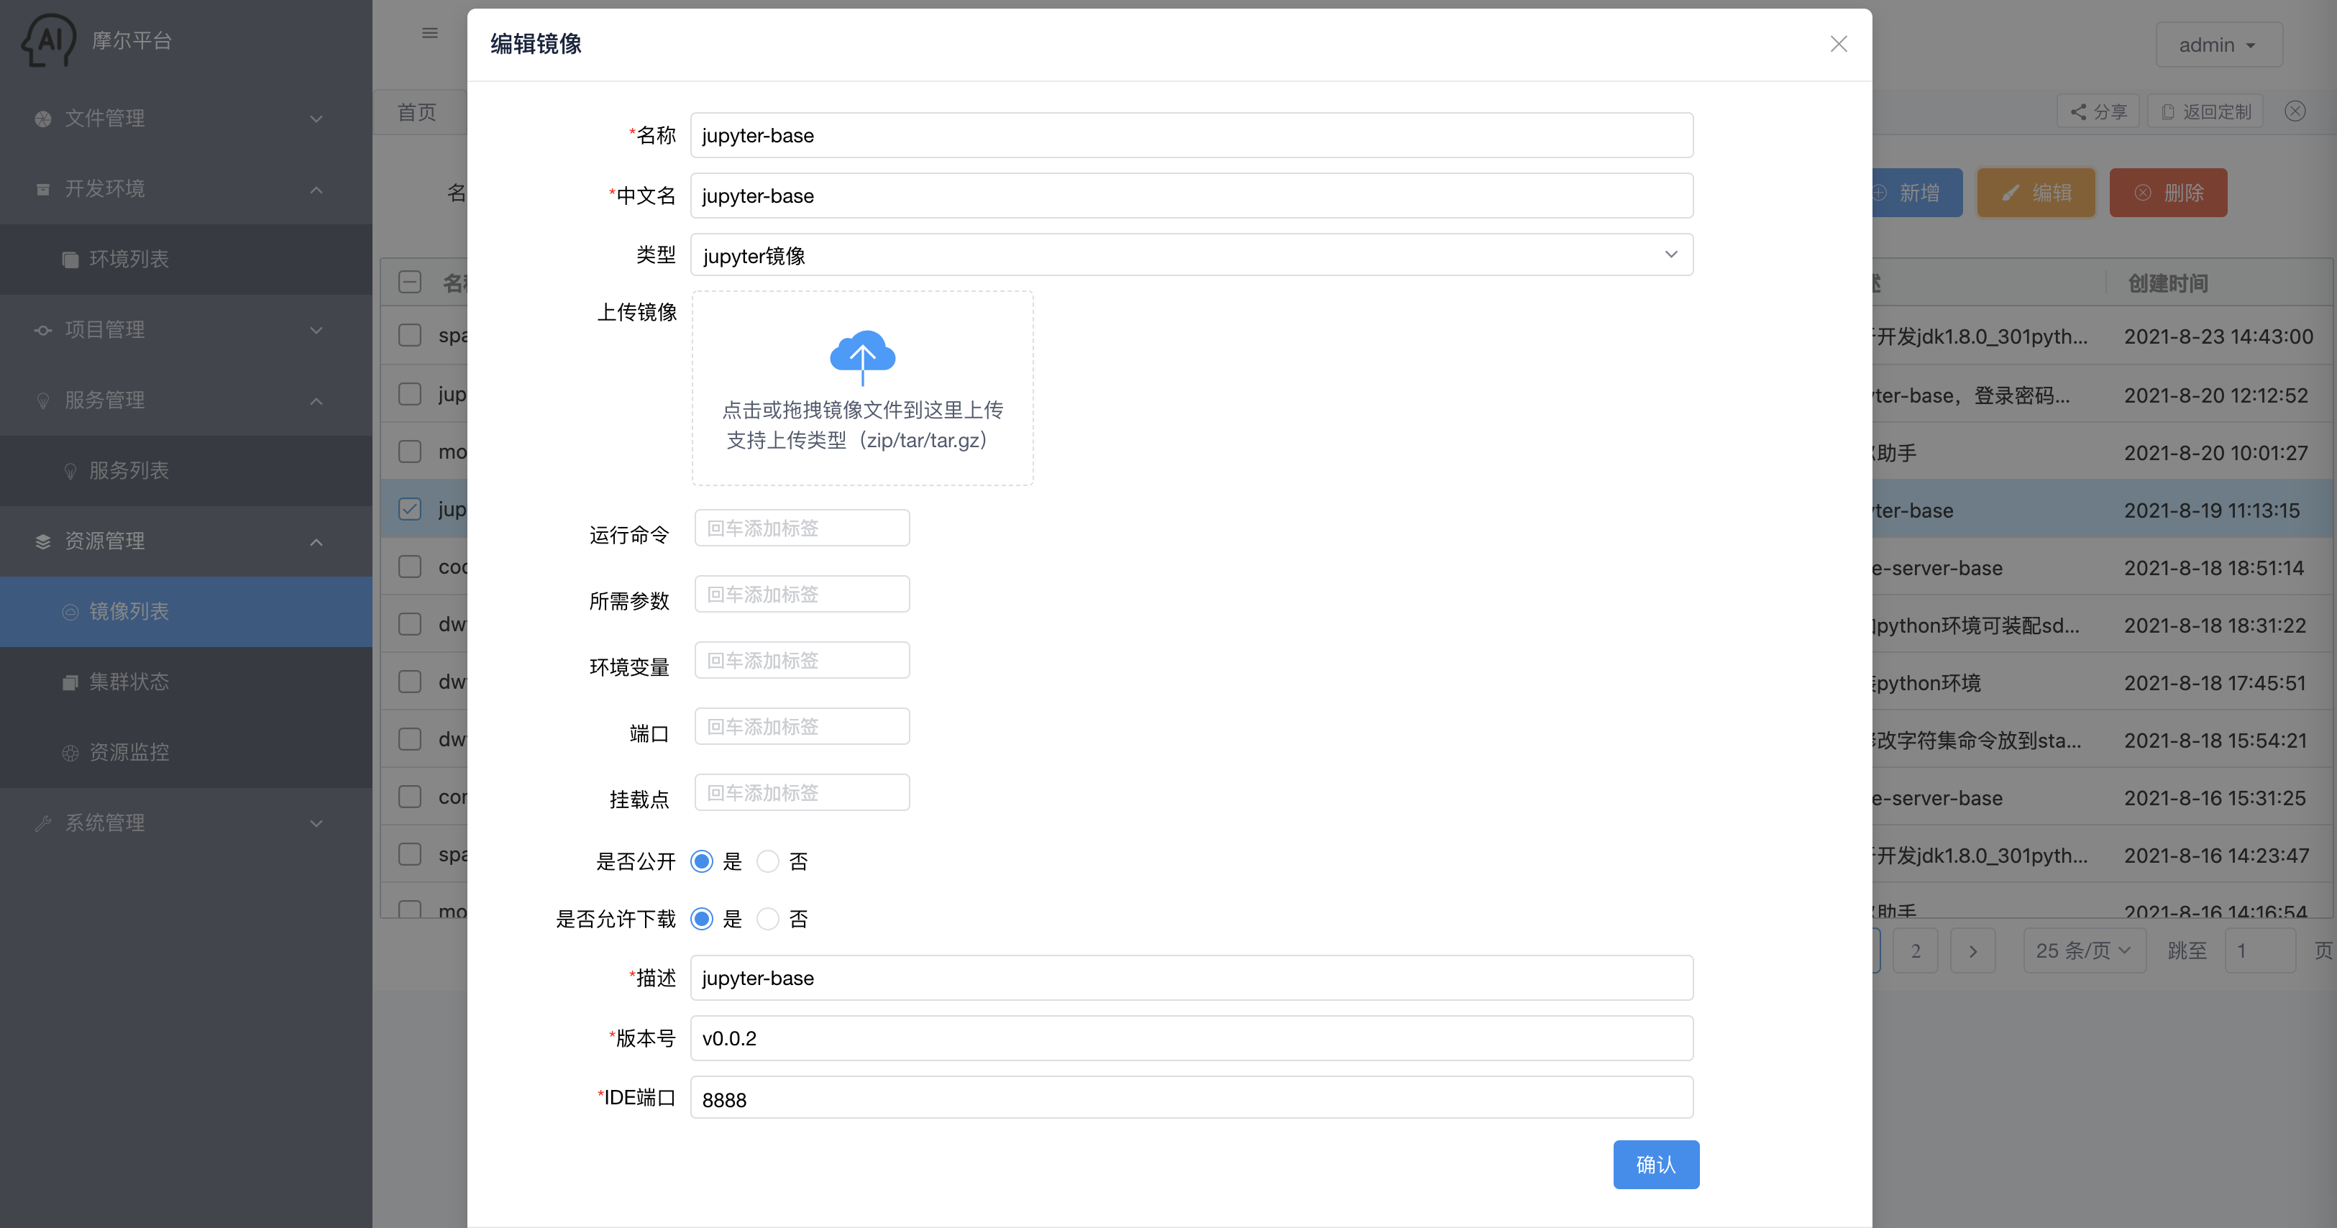
Task: Click the 返回定制 button
Action: click(x=2205, y=111)
